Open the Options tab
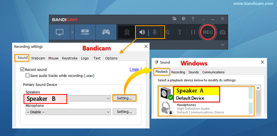Image resolution: width=277 pixels, height=136 pixels. [x=111, y=58]
